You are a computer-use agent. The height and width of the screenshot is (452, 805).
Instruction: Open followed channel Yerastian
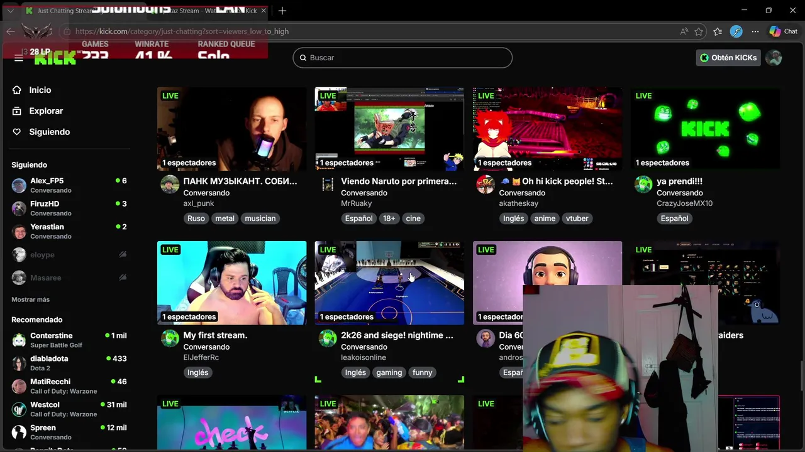click(x=69, y=231)
